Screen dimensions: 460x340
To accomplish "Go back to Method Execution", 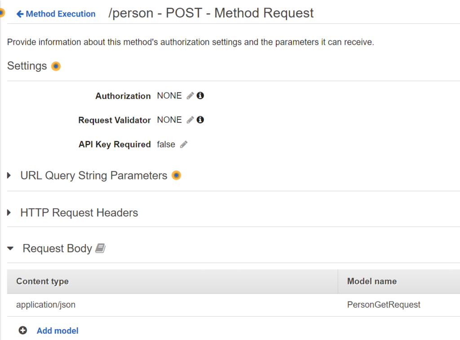I will point(61,14).
